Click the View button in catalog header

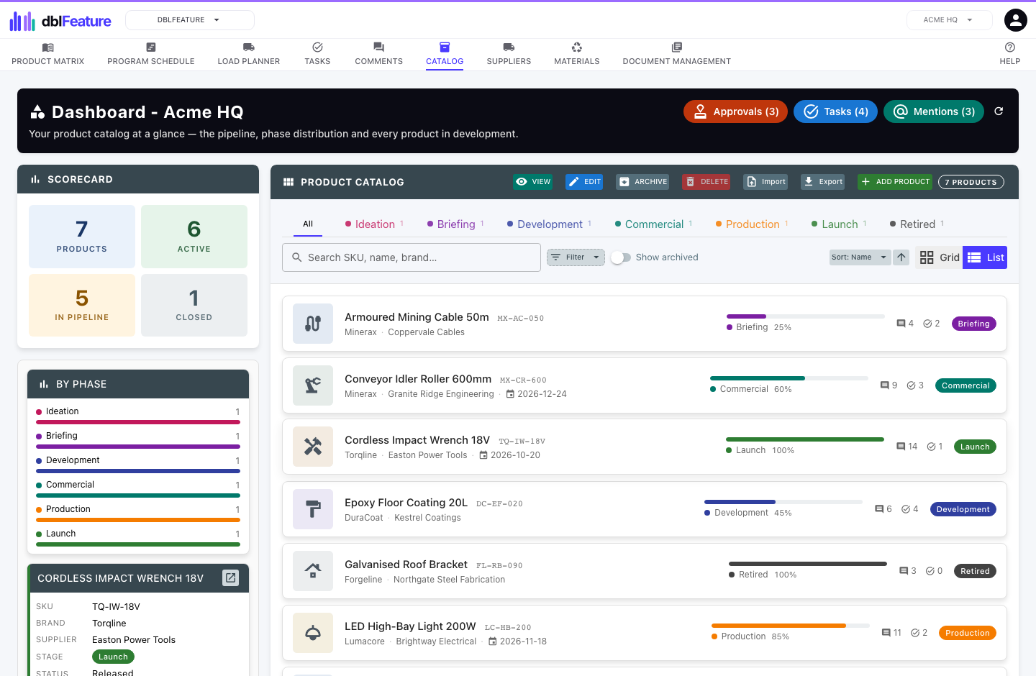[x=533, y=182]
